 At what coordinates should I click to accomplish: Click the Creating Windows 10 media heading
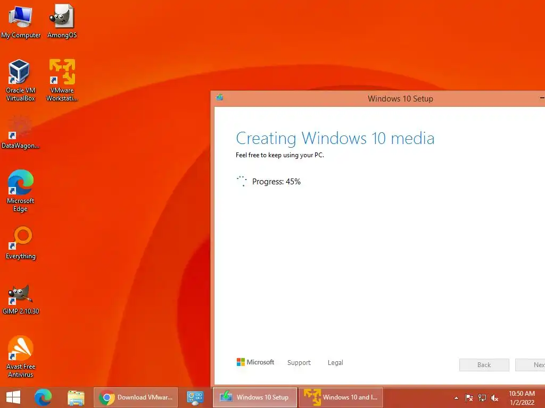point(335,139)
